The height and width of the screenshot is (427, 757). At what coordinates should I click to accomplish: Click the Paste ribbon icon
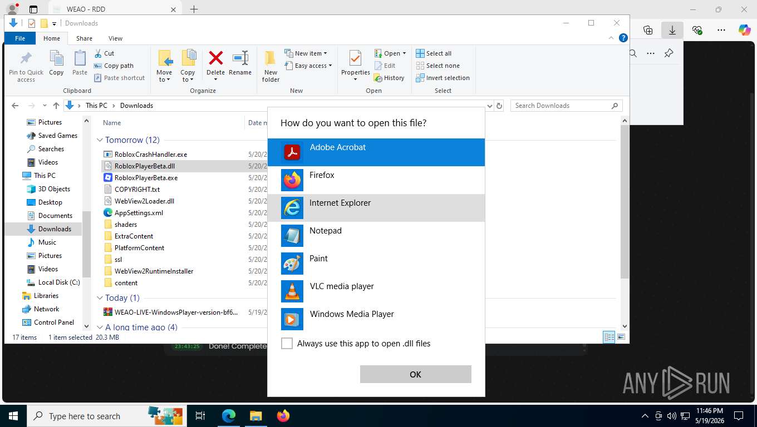[80, 63]
